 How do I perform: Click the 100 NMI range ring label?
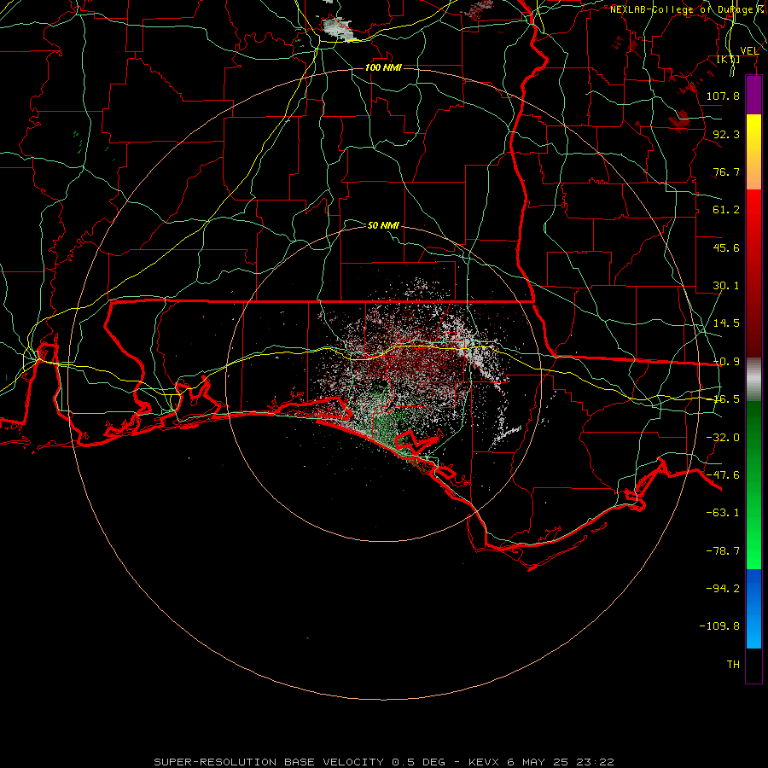coord(383,67)
